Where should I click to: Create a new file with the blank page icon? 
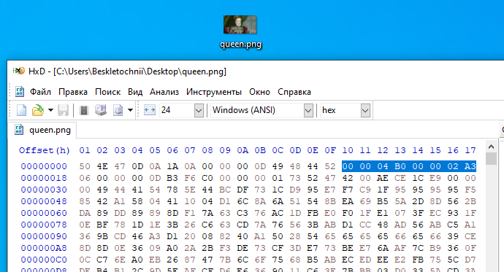click(21, 110)
